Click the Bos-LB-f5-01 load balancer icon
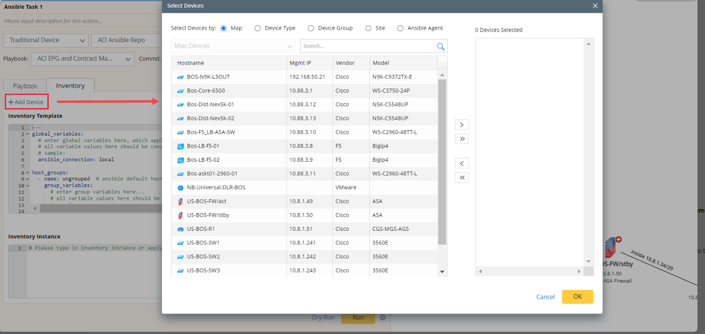The width and height of the screenshot is (705, 334). 180,146
